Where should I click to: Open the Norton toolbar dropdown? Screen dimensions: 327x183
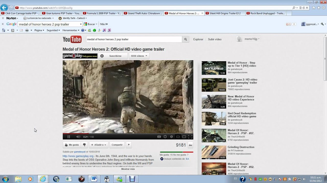tap(12, 18)
